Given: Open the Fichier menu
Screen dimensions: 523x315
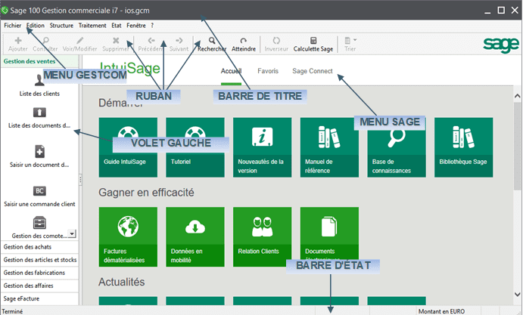Looking at the screenshot, I should point(13,26).
